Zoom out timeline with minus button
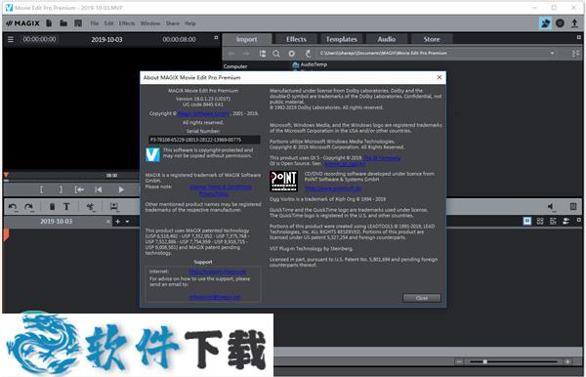Viewport: 586px width, 377px height. point(459,361)
